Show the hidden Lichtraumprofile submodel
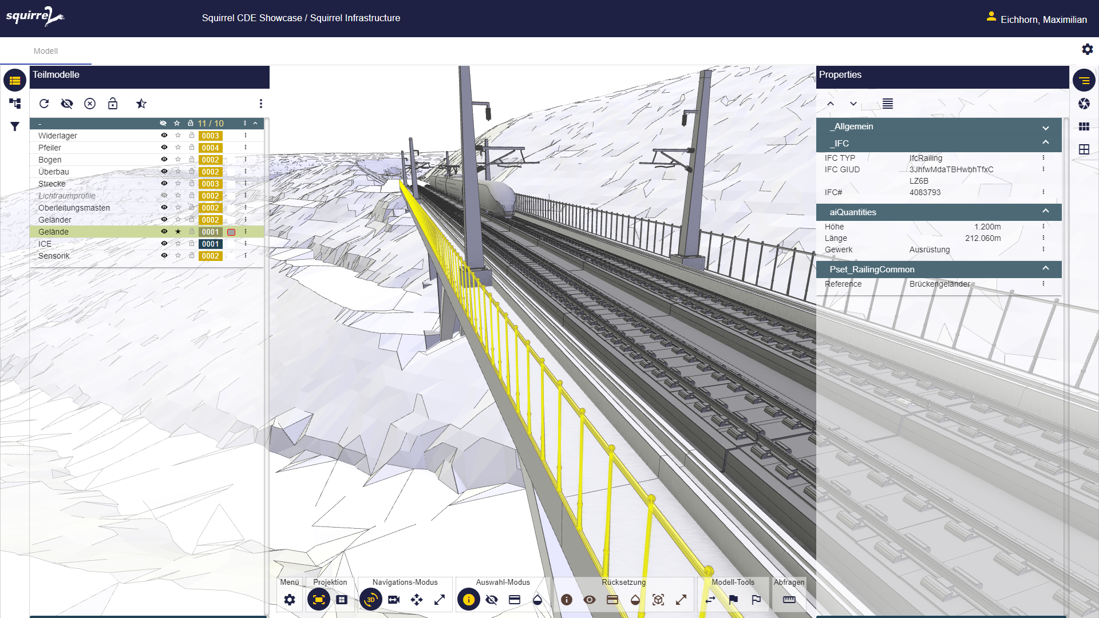Screen dimensions: 1099x618 coord(164,196)
